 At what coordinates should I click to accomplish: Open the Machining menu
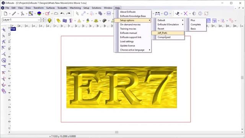pos(75,8)
